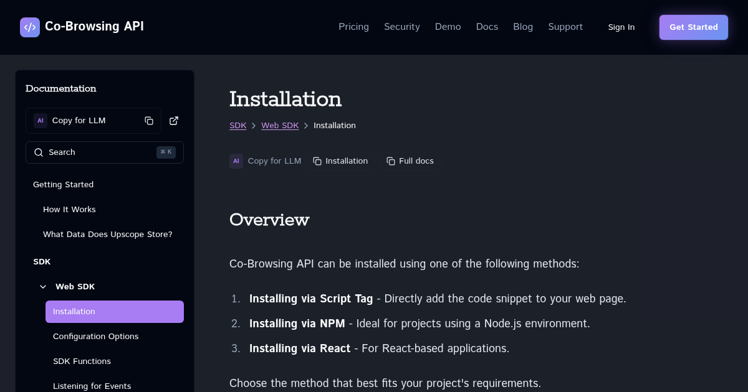Image resolution: width=748 pixels, height=392 pixels.
Task: Click the breadcrumb chevron after Web SDK
Action: click(306, 126)
